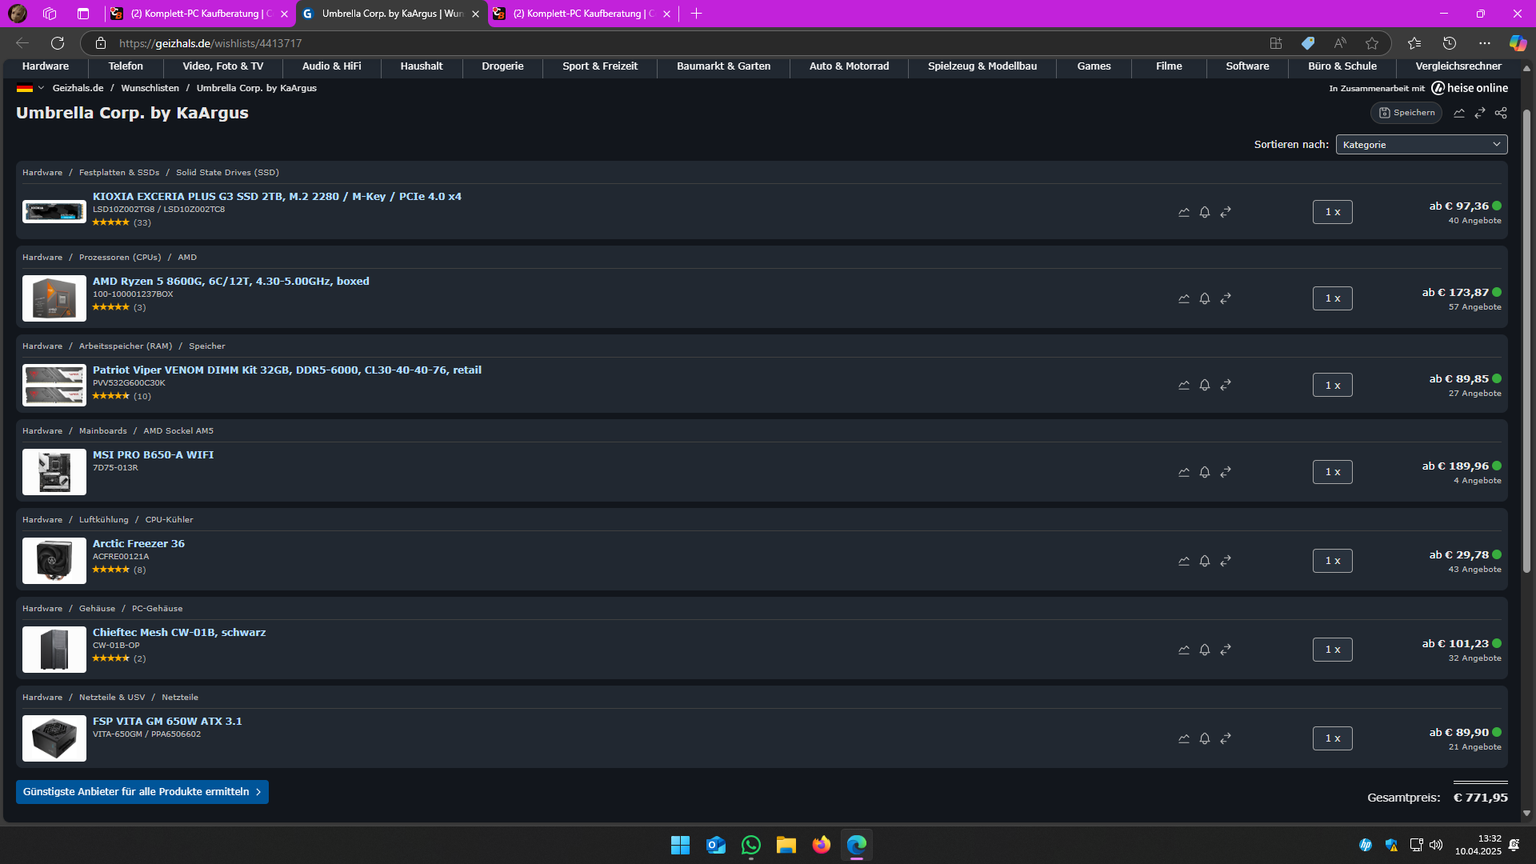Click the Speichern button
This screenshot has height=864, width=1536.
pos(1406,113)
